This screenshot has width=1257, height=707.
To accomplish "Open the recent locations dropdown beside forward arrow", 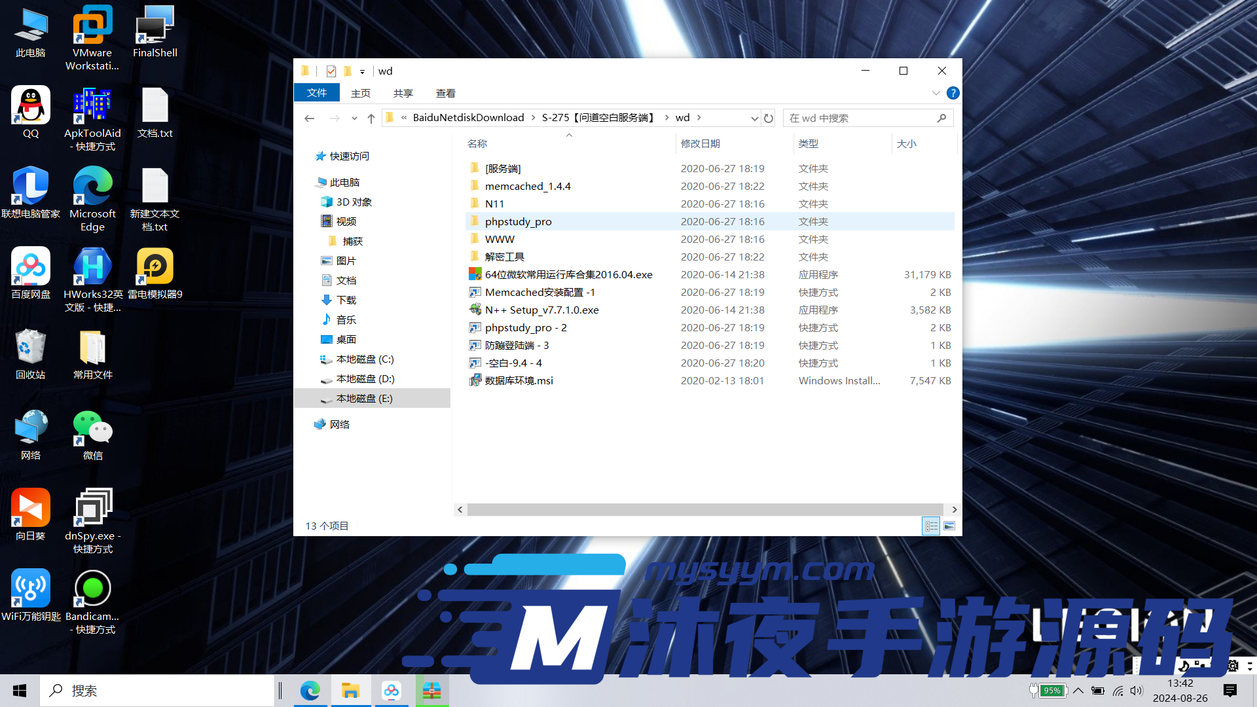I will (354, 118).
